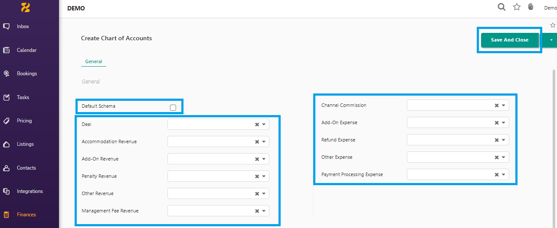The image size is (557, 228).
Task: Open Finances in the sidebar
Action: point(26,215)
